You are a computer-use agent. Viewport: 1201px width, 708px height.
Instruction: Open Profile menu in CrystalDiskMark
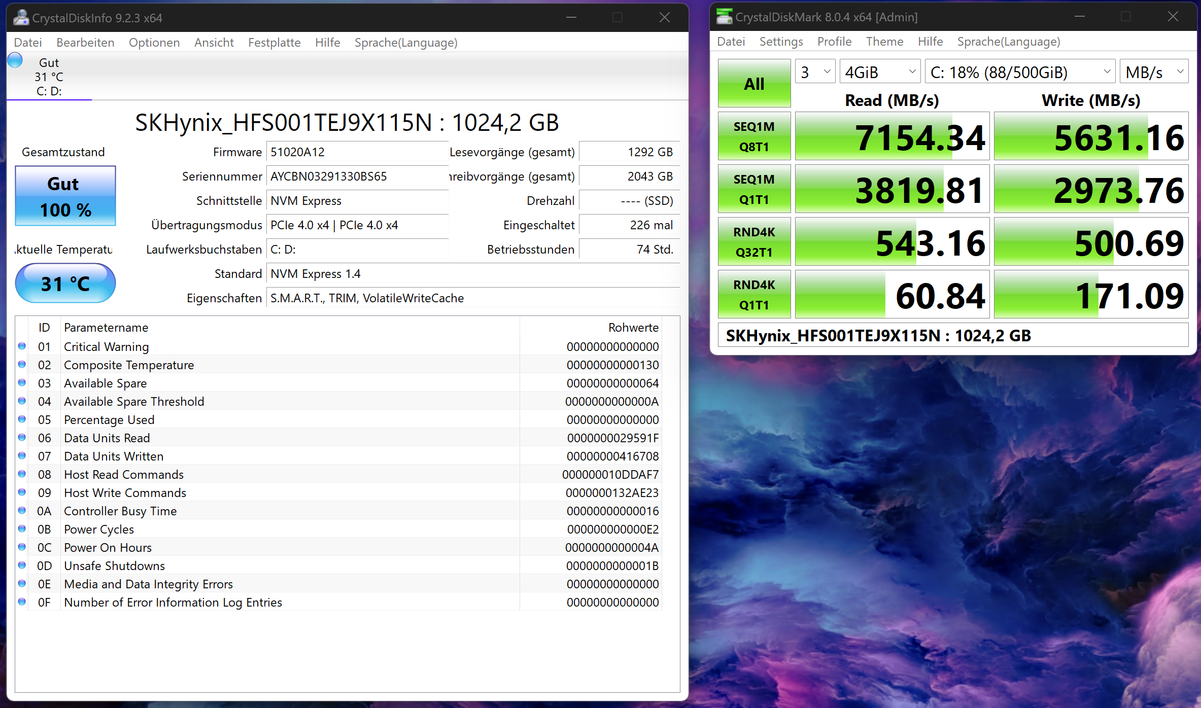tap(835, 42)
